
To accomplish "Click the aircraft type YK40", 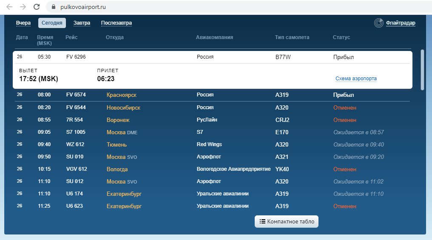I will (x=282, y=169).
